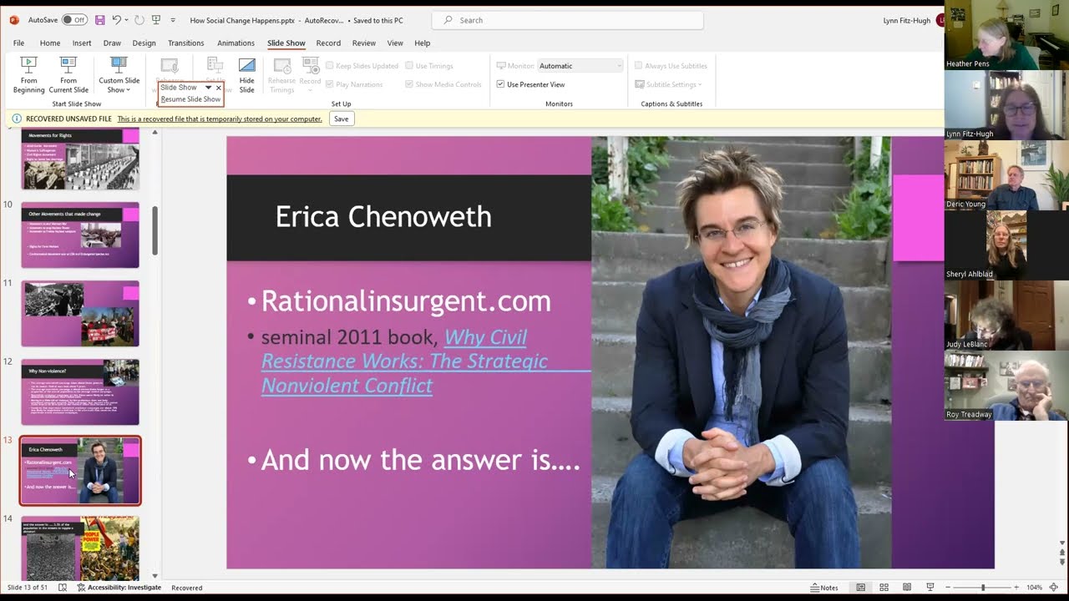Click the Save icon in title bar
Screen dimensions: 1069x601
(x=100, y=20)
